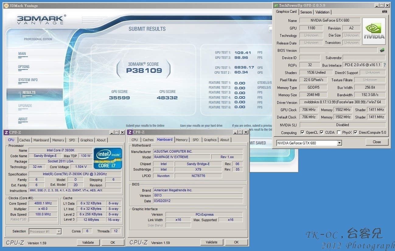395x251 pixels.
Task: Click the mainboard CPU-Z window title icon
Action: 130,132
